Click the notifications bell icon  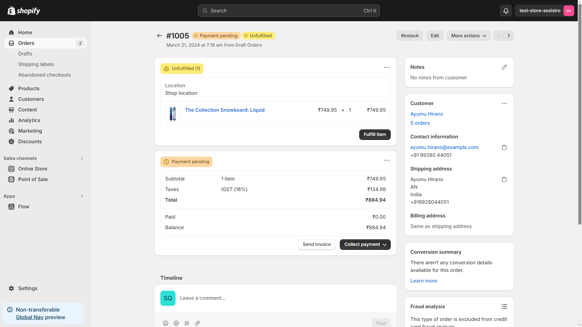point(506,11)
